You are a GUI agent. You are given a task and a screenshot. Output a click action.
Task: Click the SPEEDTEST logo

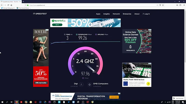pyautogui.click(x=40, y=14)
